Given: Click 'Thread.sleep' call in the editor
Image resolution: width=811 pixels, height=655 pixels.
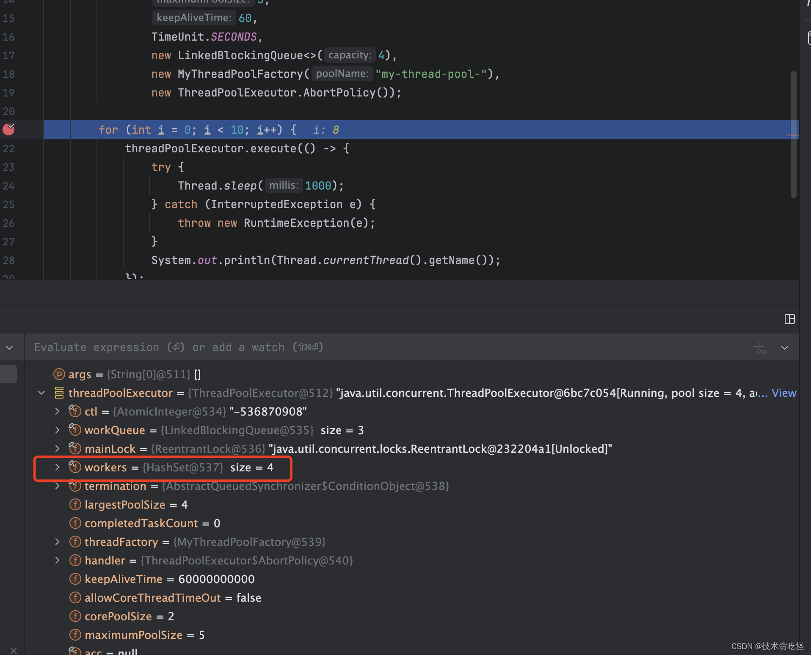Looking at the screenshot, I should click(x=217, y=186).
